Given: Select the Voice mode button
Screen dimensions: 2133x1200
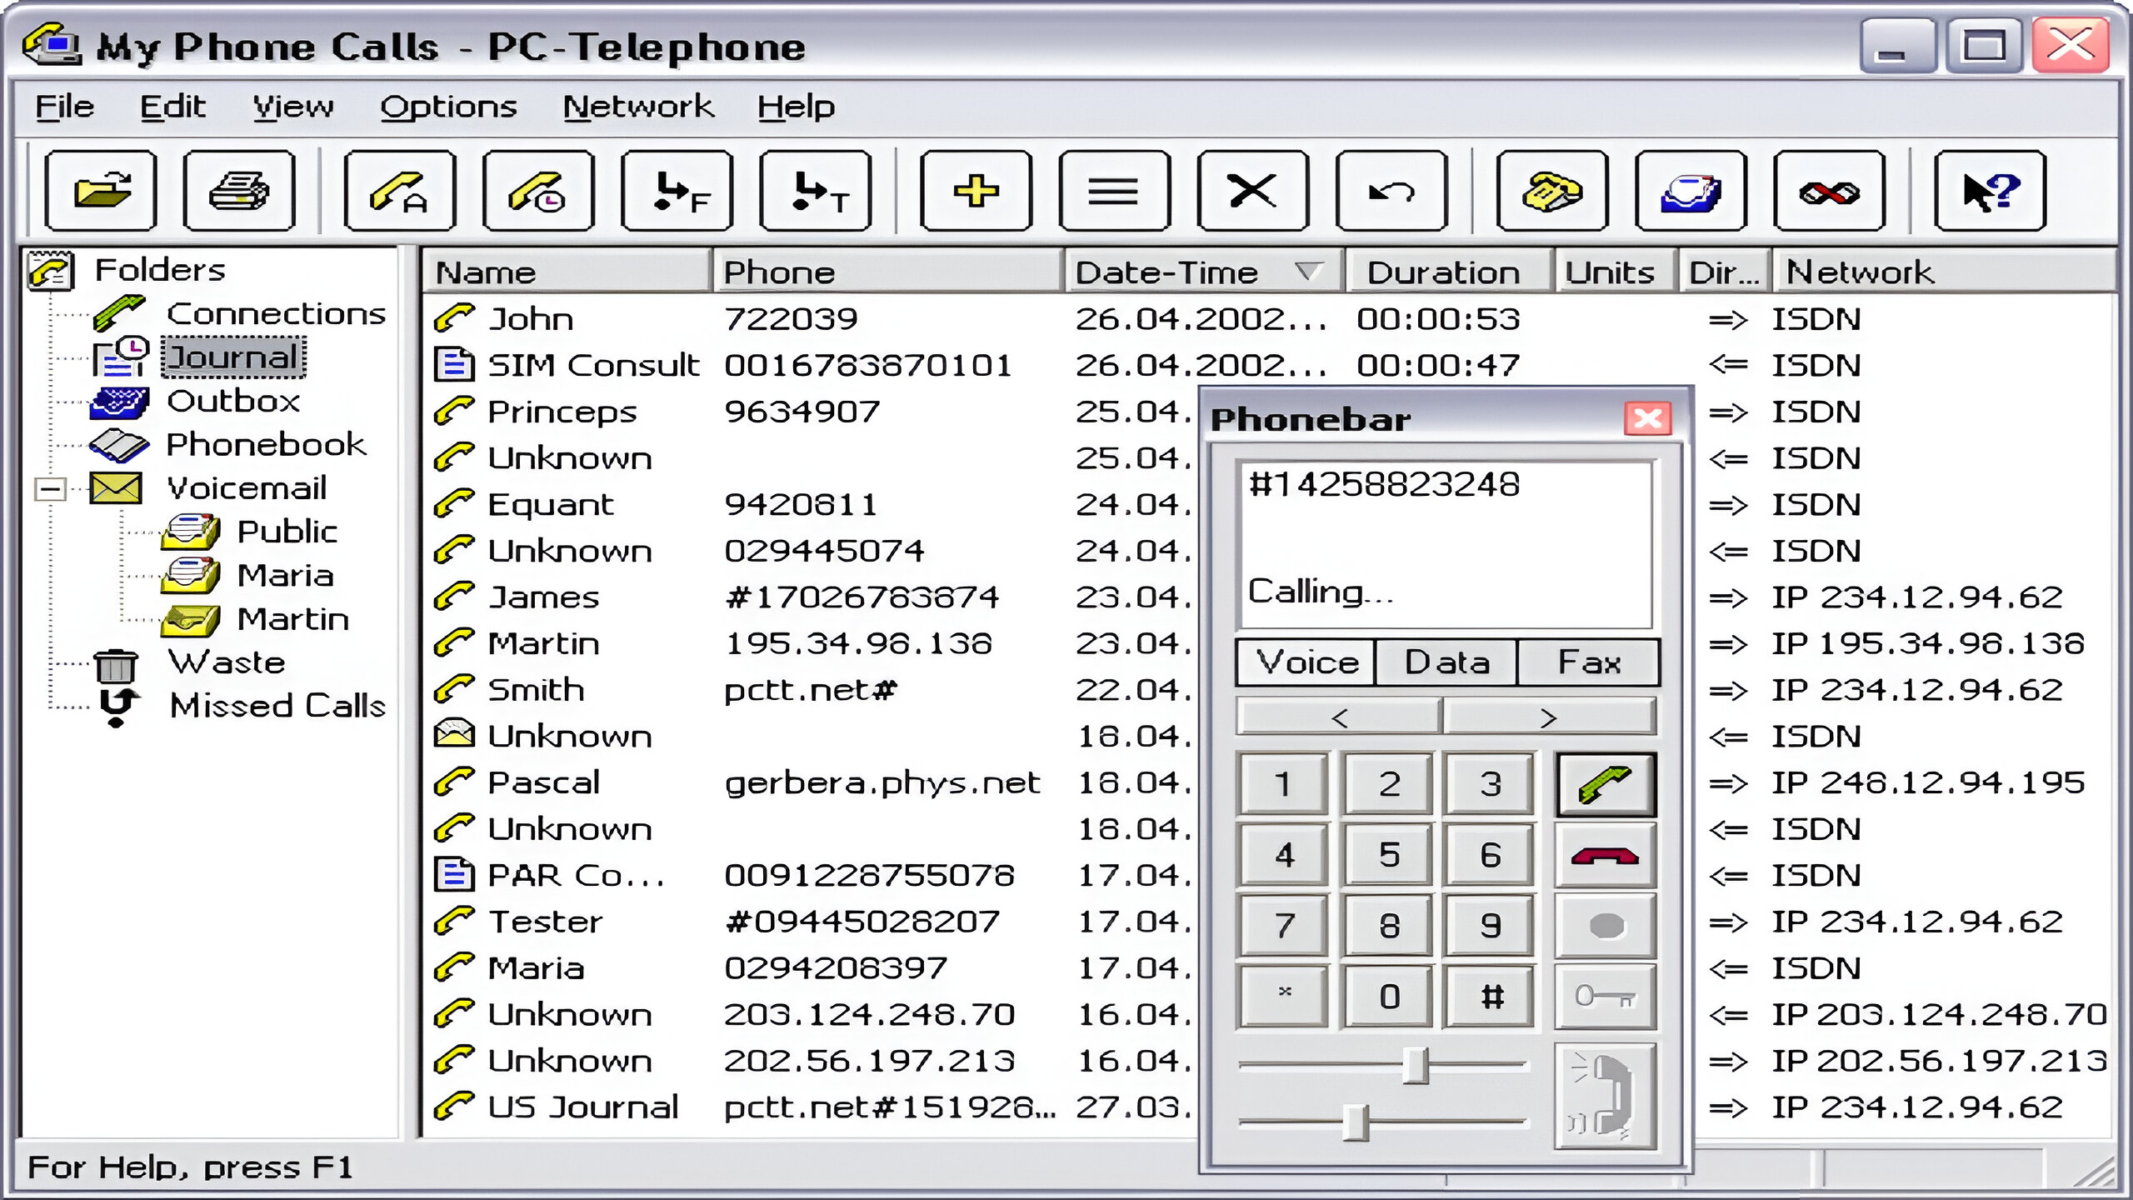Looking at the screenshot, I should click(x=1306, y=662).
